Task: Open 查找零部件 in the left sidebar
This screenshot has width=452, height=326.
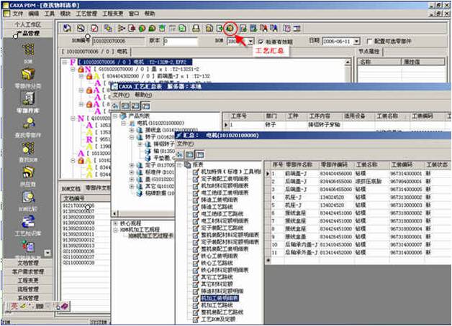Action: coord(28,124)
